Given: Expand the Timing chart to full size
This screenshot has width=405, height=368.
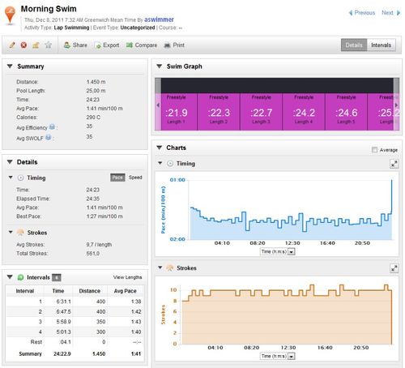Looking at the screenshot, I should coord(394,164).
